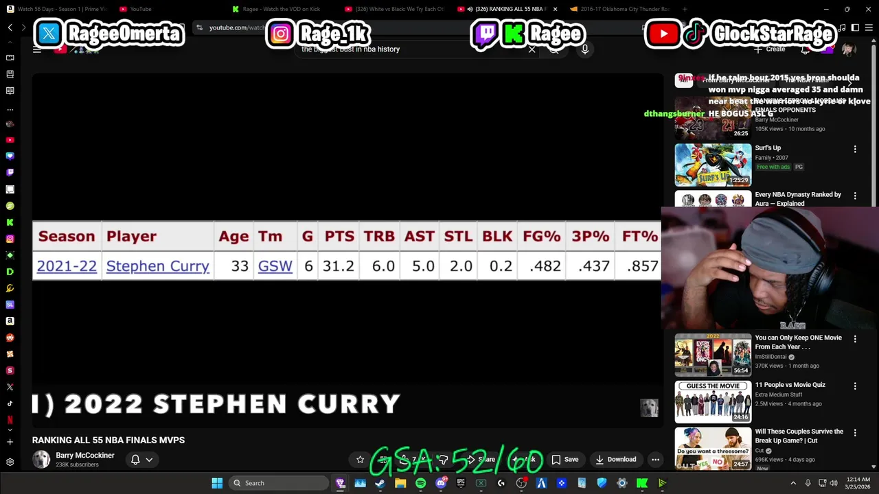The width and height of the screenshot is (879, 494).
Task: Open Epic Games Launcher from the taskbar
Action: point(461,483)
